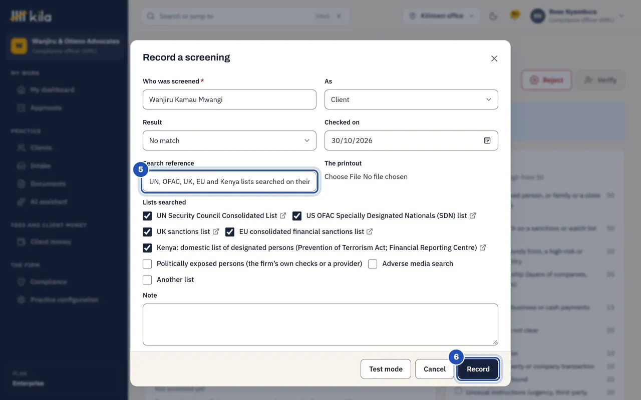This screenshot has height=400, width=641.
Task: Open the calendar picker in Checked on
Action: (487, 140)
